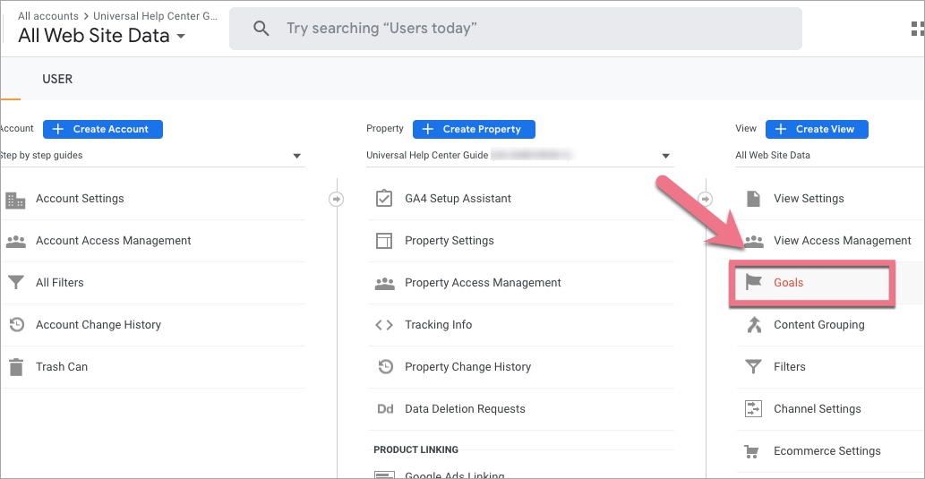Click the search magnifier icon

pos(261,29)
